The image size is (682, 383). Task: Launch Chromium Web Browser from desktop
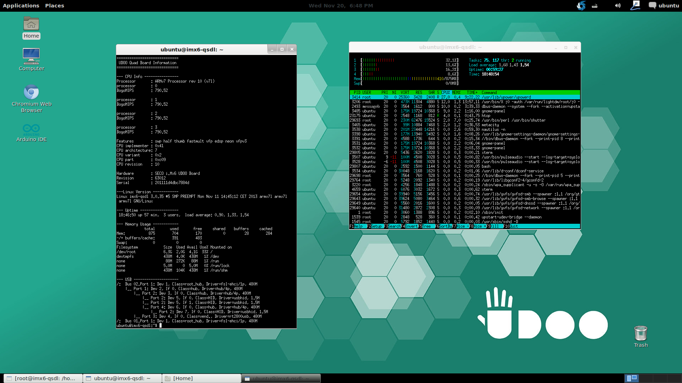point(31,93)
